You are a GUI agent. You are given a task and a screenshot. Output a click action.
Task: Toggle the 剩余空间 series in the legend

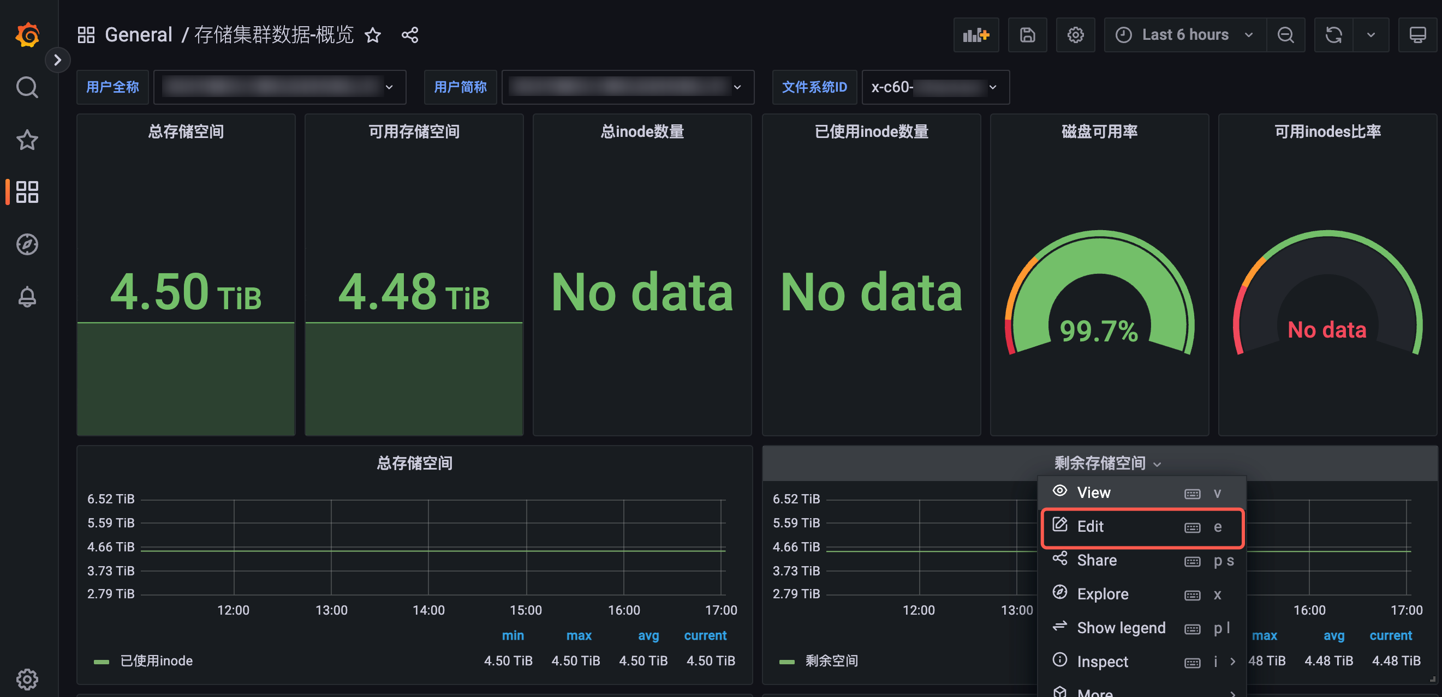[831, 660]
